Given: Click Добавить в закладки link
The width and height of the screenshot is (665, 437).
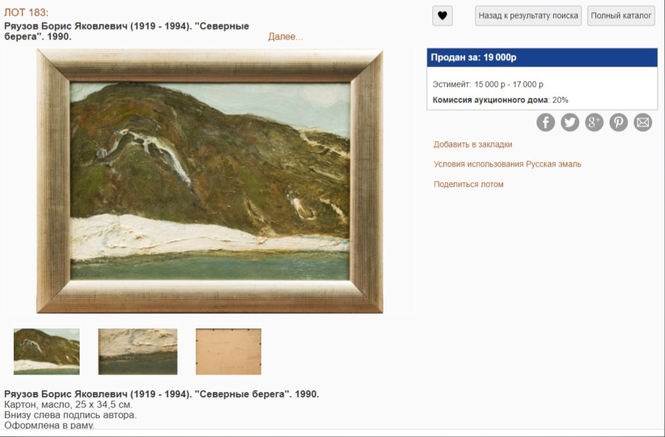Looking at the screenshot, I should click(x=472, y=145).
